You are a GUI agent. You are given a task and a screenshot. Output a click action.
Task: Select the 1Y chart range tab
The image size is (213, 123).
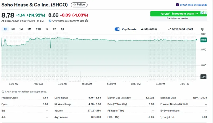point(47,29)
